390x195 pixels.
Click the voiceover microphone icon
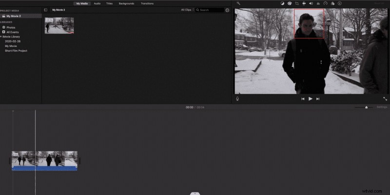coord(237,99)
